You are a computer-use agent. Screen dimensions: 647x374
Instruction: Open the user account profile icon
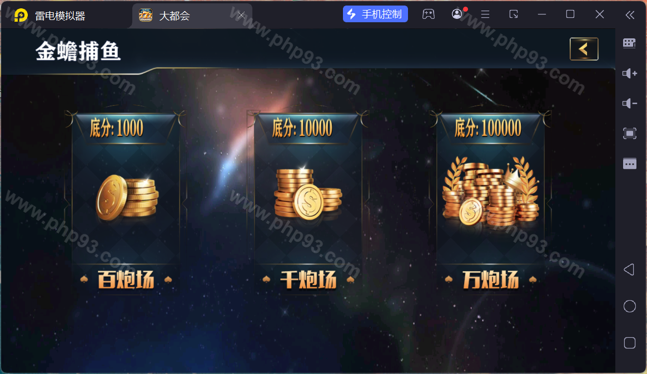pos(457,14)
